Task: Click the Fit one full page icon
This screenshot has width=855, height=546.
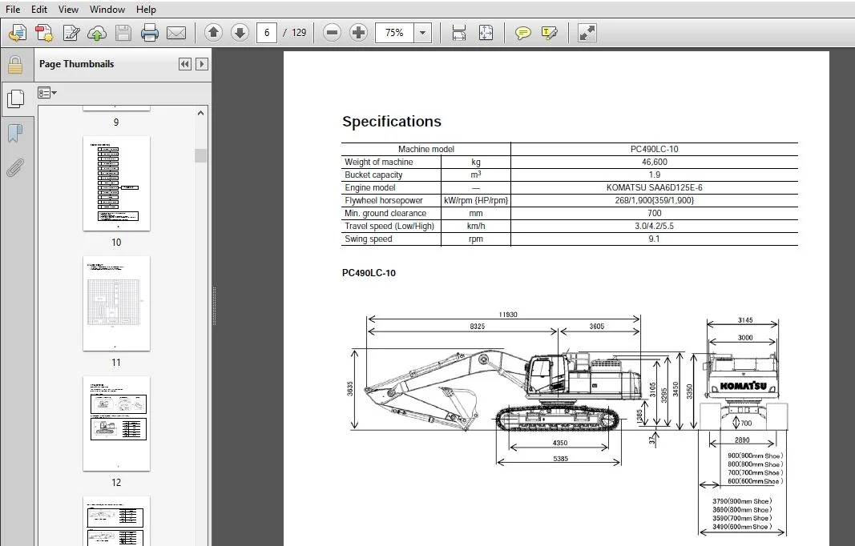Action: click(486, 33)
